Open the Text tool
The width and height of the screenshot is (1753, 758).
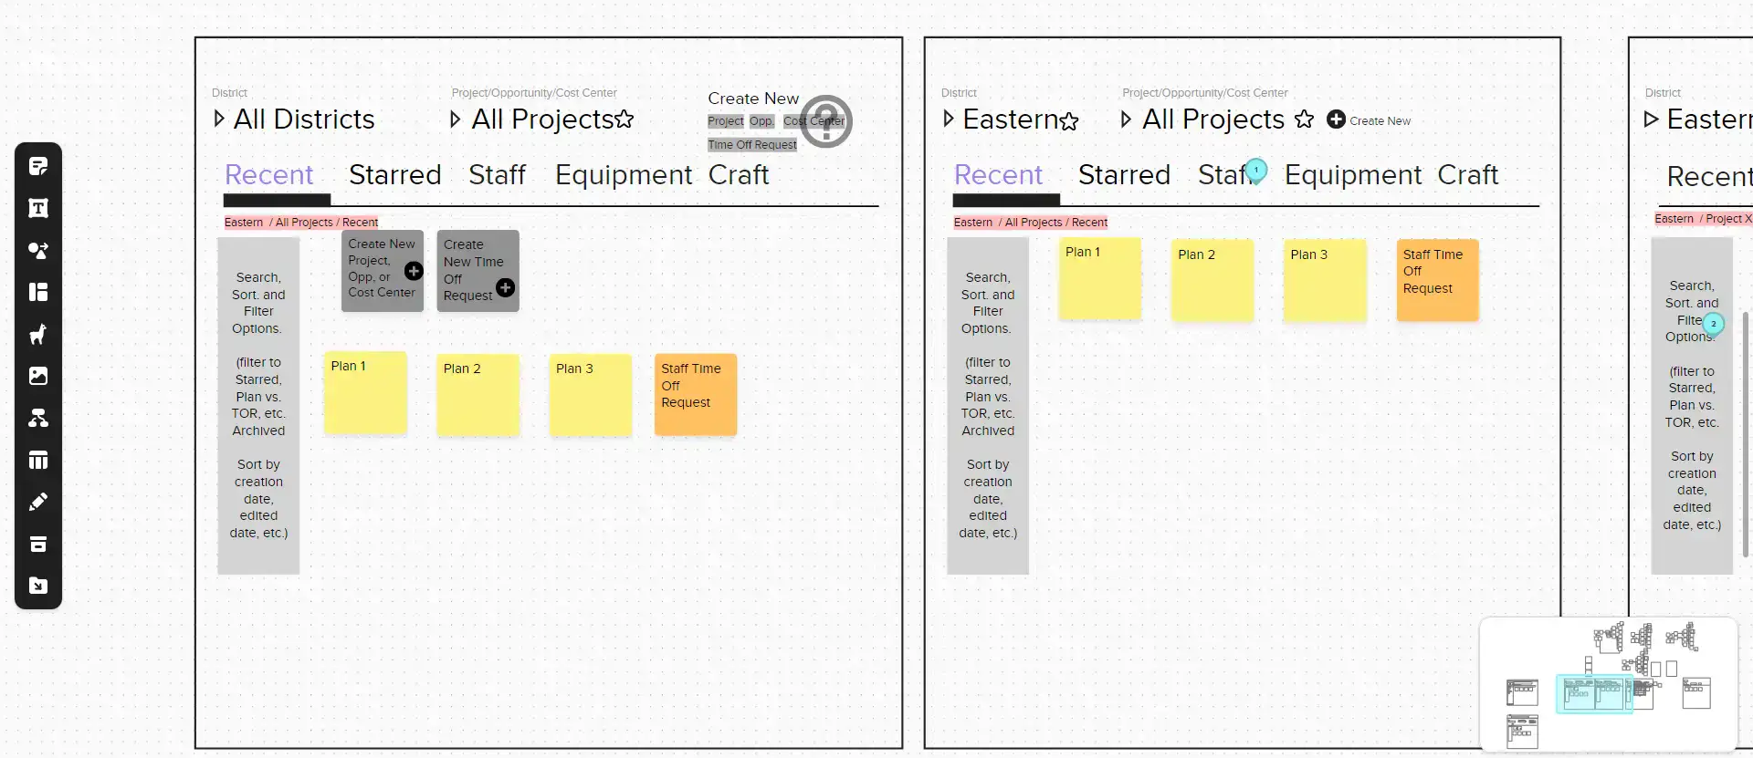click(37, 208)
